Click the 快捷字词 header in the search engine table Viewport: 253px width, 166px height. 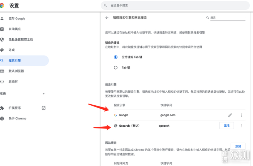click(166, 105)
